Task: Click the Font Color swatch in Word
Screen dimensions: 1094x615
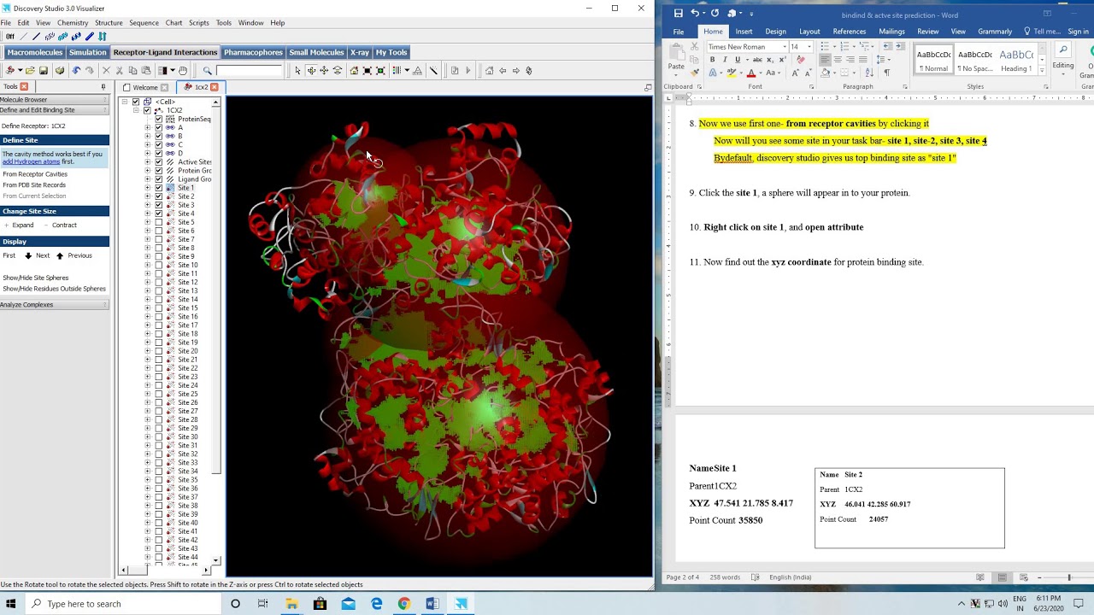Action: [x=751, y=73]
